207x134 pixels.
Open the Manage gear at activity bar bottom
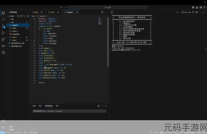coord(3,127)
